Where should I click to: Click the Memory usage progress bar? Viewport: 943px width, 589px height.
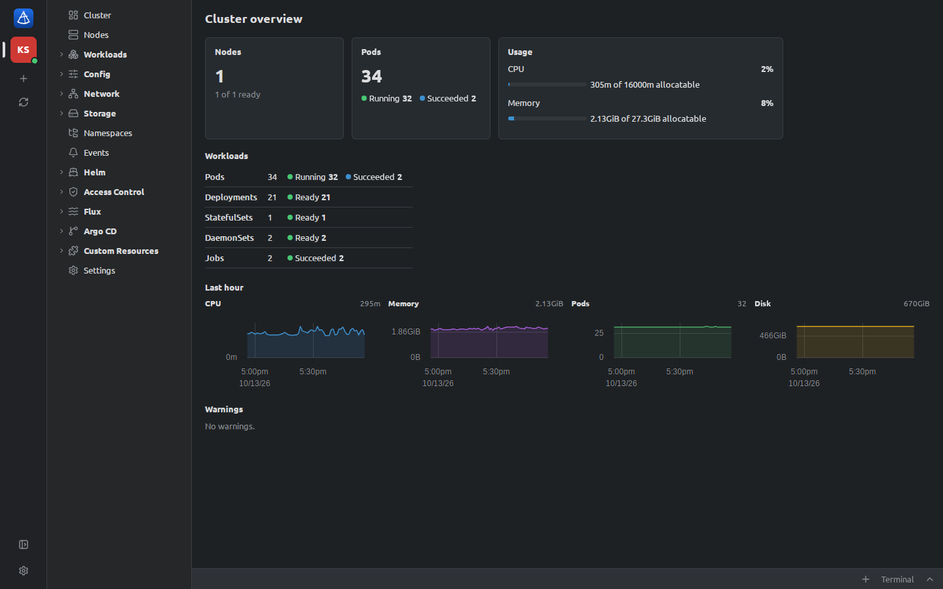(547, 118)
